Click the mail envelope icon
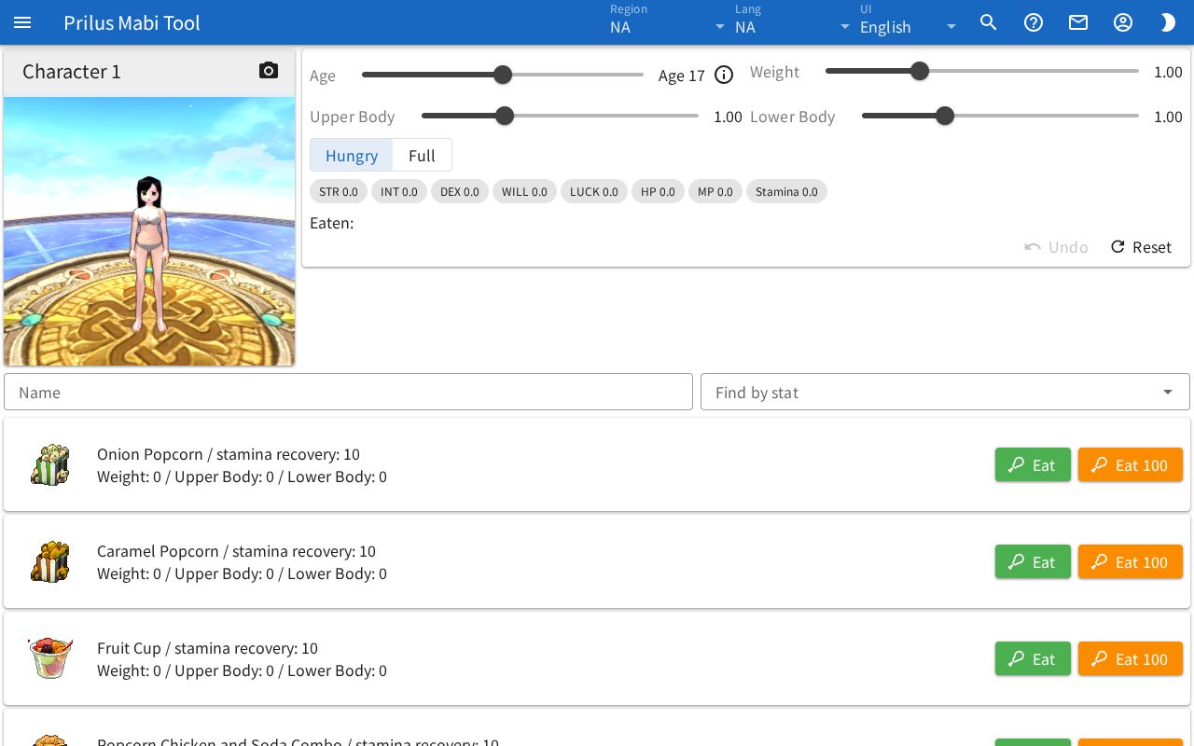Screen dimensions: 1194x746 [x=1078, y=22]
